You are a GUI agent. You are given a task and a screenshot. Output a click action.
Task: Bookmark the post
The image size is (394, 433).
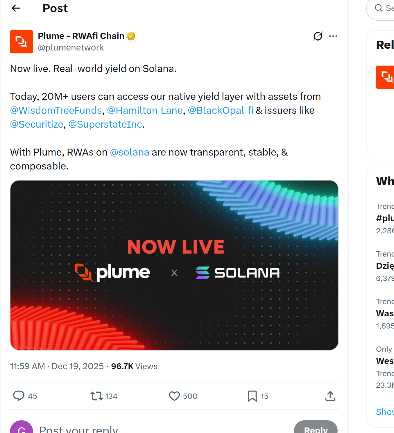coord(252,396)
